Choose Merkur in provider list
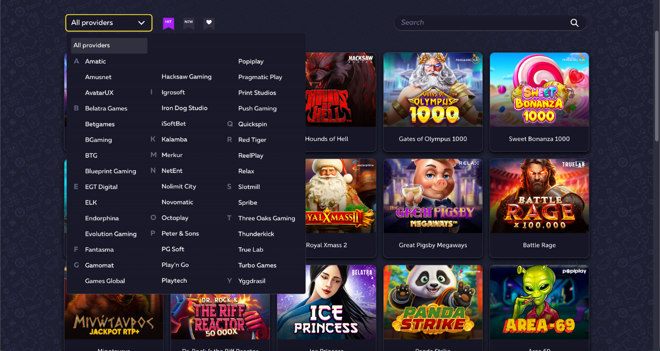The width and height of the screenshot is (660, 351). point(172,155)
